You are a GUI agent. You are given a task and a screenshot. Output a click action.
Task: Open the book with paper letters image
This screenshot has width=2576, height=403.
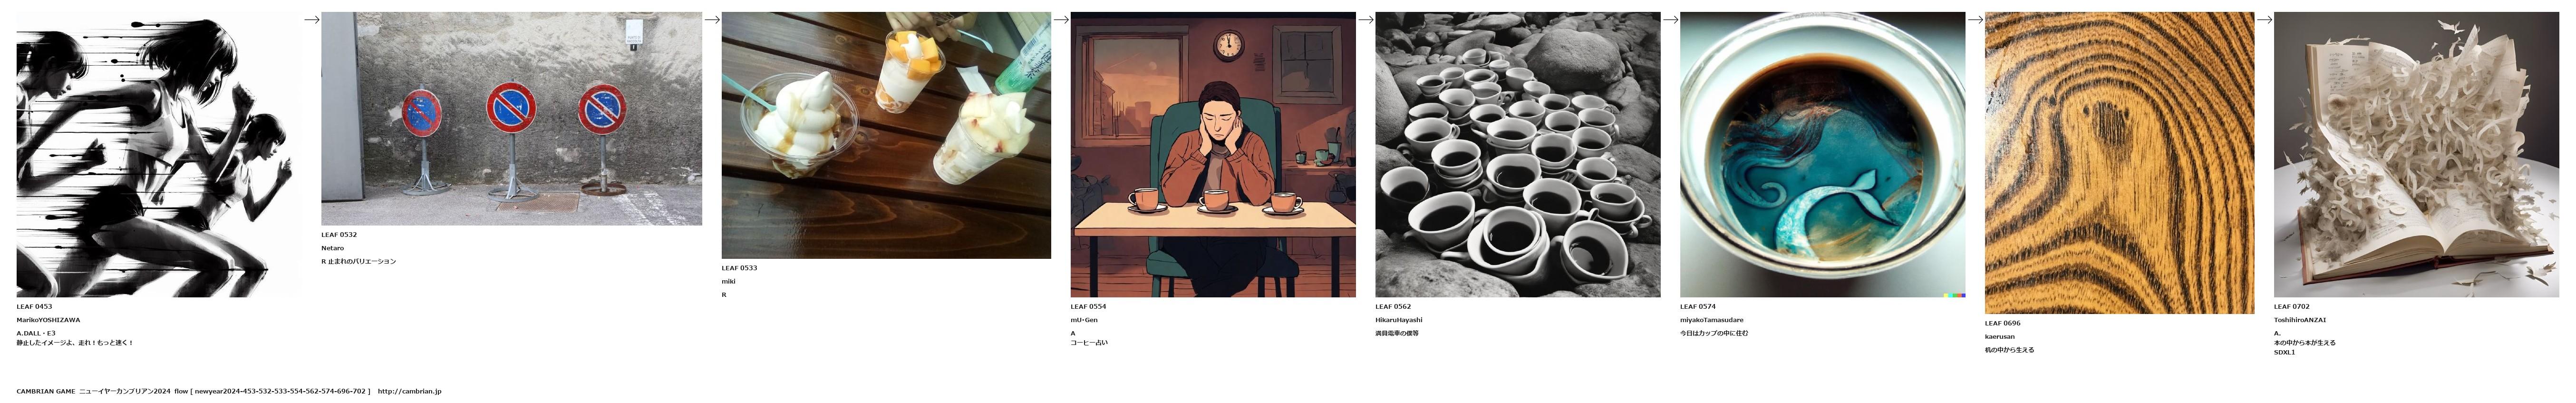2416,154
